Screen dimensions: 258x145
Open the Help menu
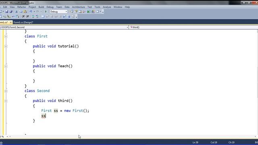[127, 7]
